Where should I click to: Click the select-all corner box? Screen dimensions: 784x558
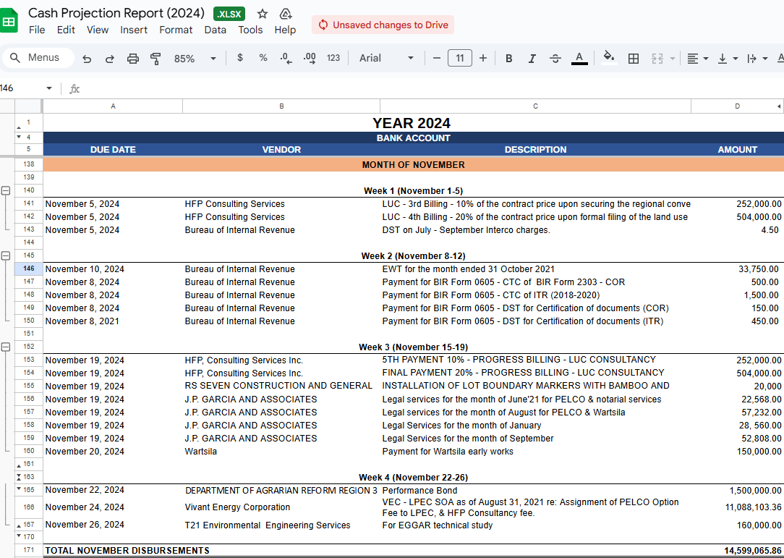click(x=28, y=106)
